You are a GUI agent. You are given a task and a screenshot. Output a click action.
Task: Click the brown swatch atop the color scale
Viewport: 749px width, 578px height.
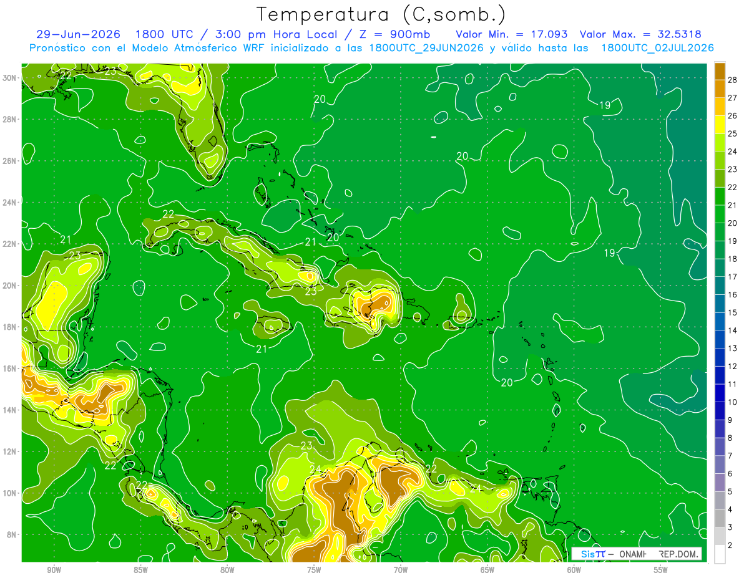720,71
